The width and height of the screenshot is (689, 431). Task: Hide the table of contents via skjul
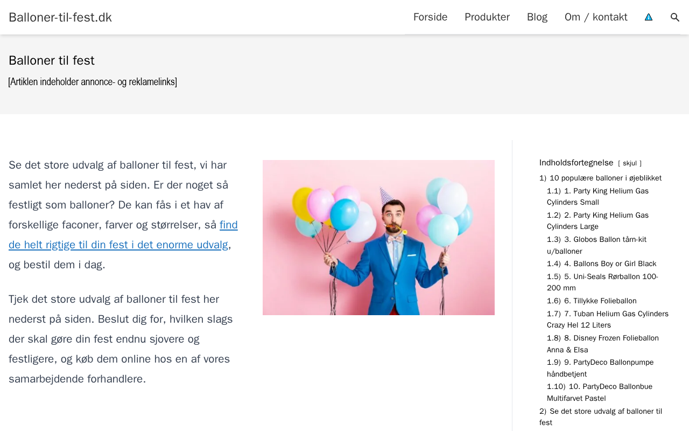[x=630, y=163]
